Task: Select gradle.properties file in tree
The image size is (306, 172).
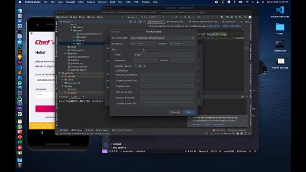Action: (78, 57)
